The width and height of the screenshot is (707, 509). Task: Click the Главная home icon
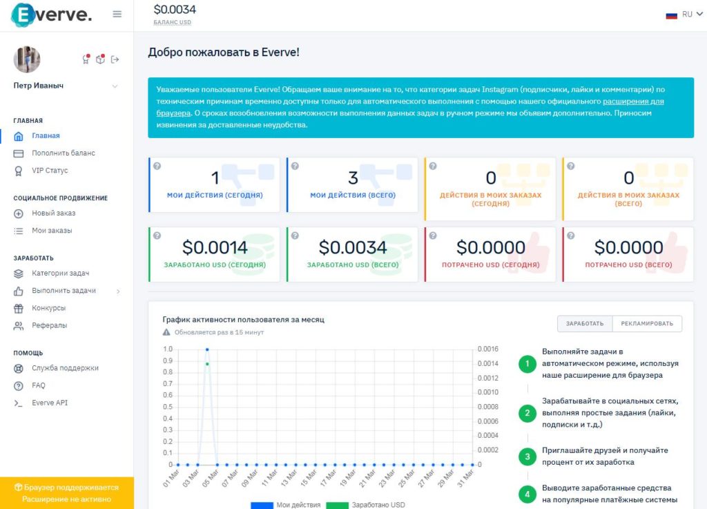[x=19, y=135]
